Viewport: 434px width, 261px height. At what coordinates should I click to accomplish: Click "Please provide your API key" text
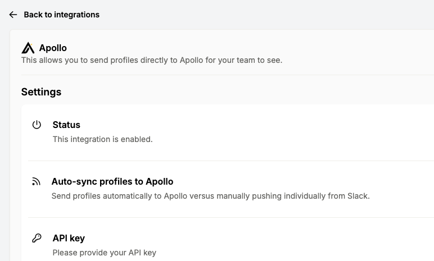click(x=104, y=253)
